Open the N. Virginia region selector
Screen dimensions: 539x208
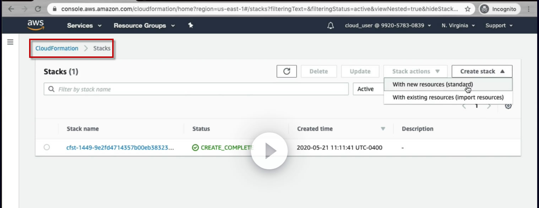click(x=458, y=26)
